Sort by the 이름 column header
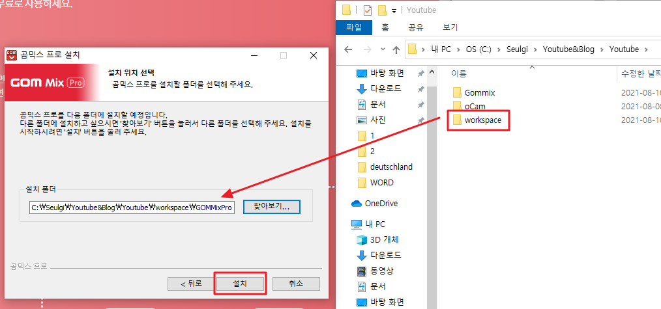 click(x=459, y=74)
